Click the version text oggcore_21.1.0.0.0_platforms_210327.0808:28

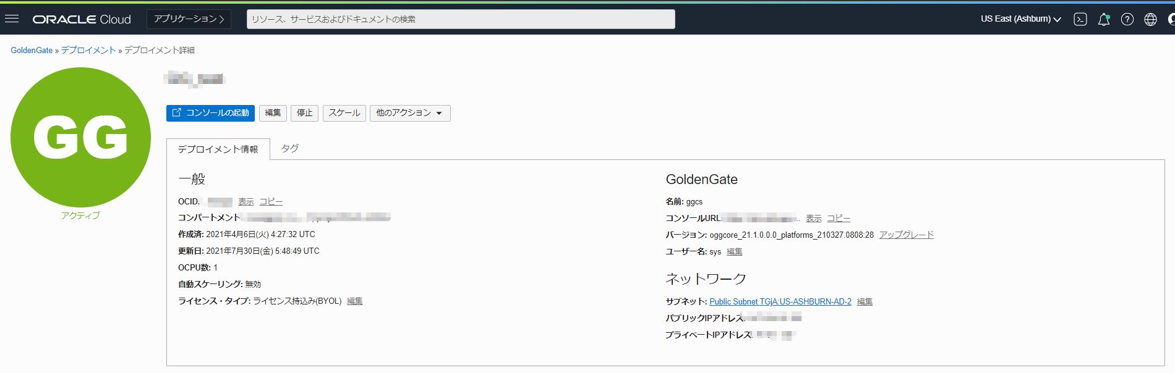tap(792, 235)
